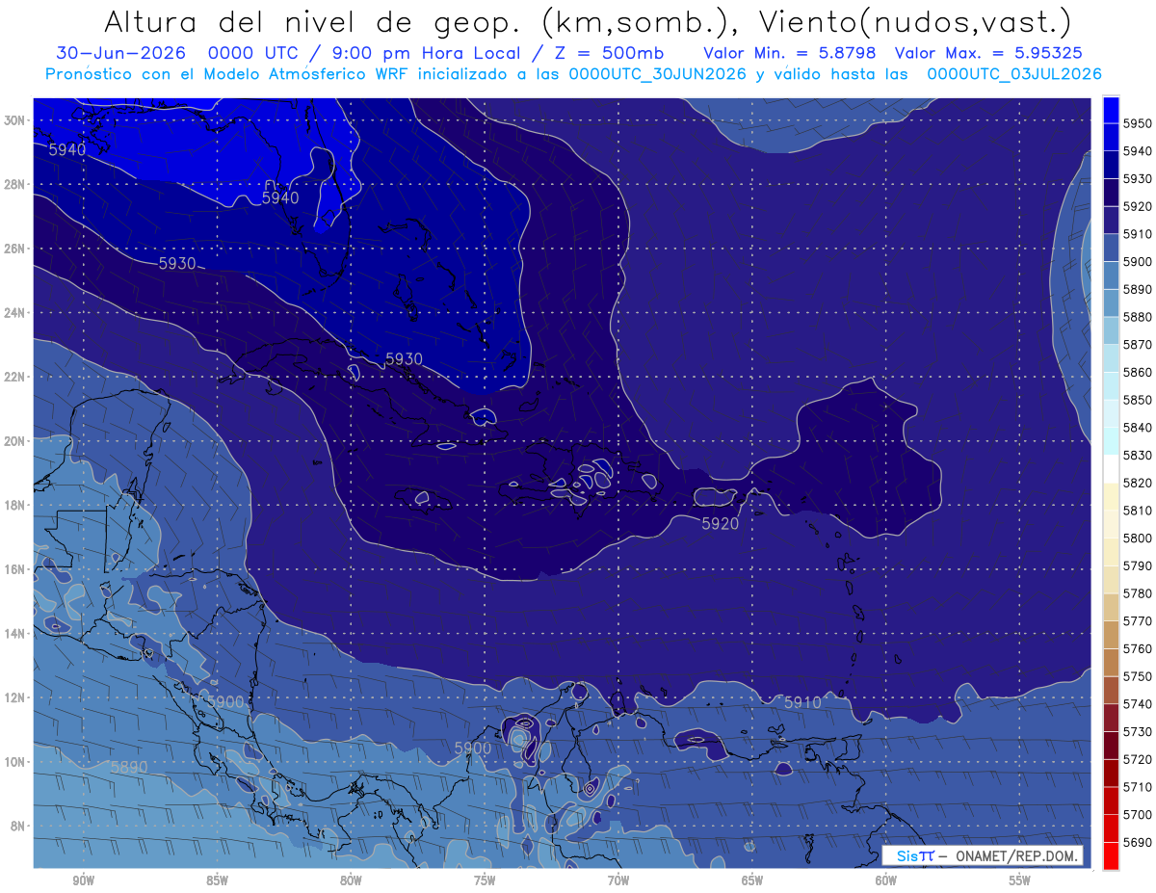
Task: Click the pale yellow swatch between 5820 and 5810
Action: point(1111,496)
